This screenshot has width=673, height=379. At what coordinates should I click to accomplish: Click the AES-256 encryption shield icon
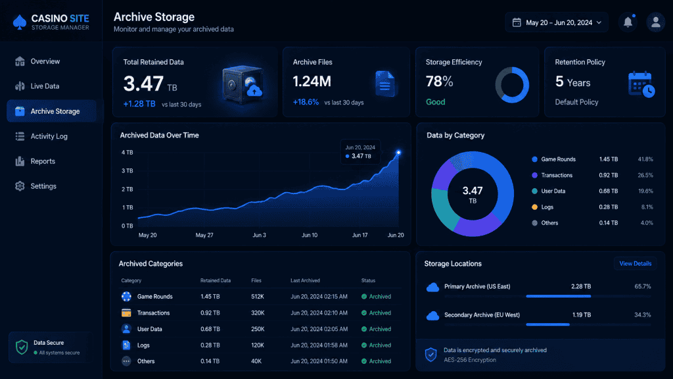pos(431,355)
